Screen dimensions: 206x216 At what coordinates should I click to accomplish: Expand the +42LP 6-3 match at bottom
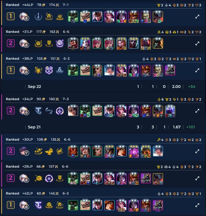[197, 205]
